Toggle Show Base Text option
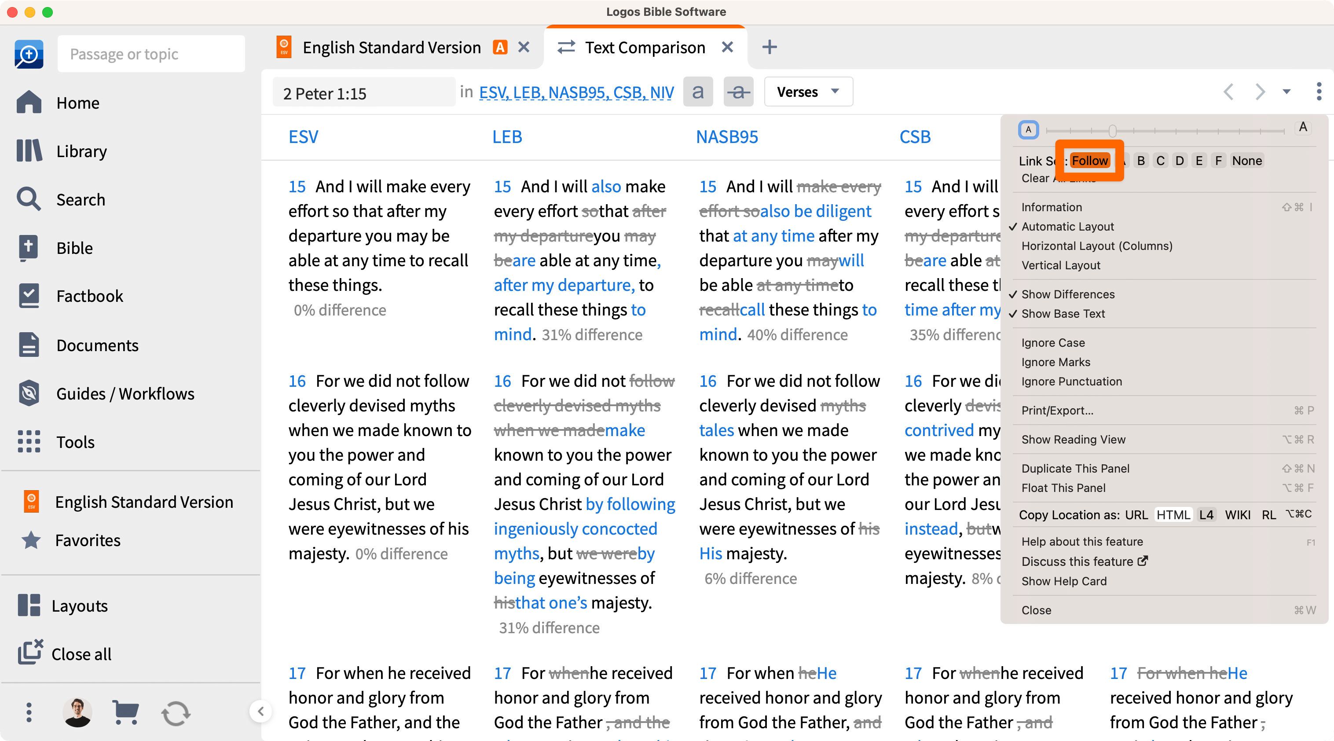This screenshot has height=741, width=1334. 1063,313
